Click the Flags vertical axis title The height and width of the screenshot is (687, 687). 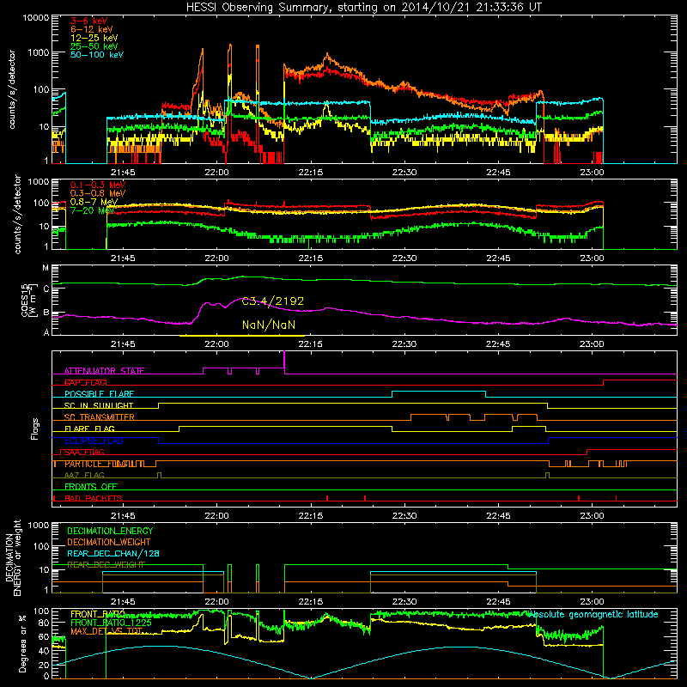point(35,429)
